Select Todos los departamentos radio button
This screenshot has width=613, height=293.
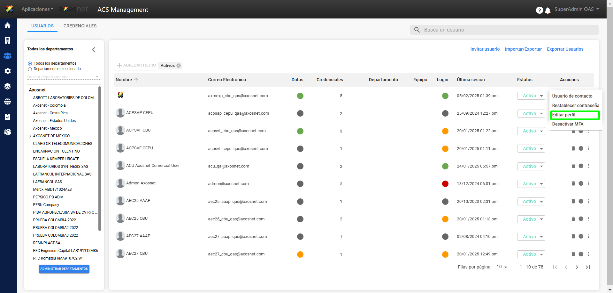30,63
